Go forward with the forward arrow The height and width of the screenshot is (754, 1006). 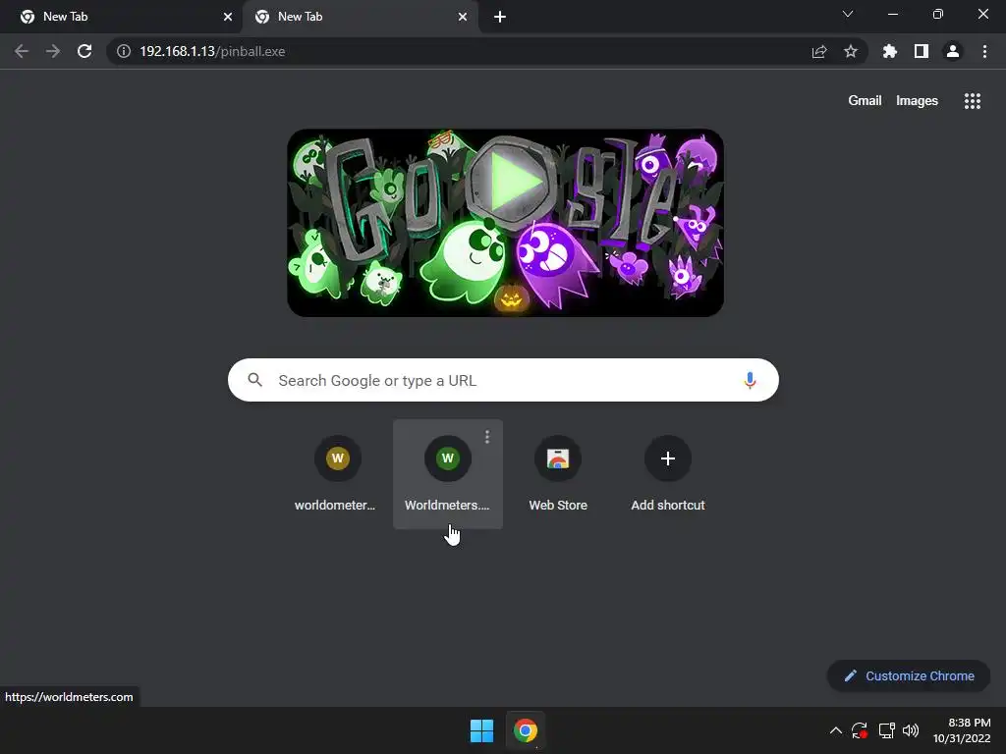pyautogui.click(x=53, y=51)
